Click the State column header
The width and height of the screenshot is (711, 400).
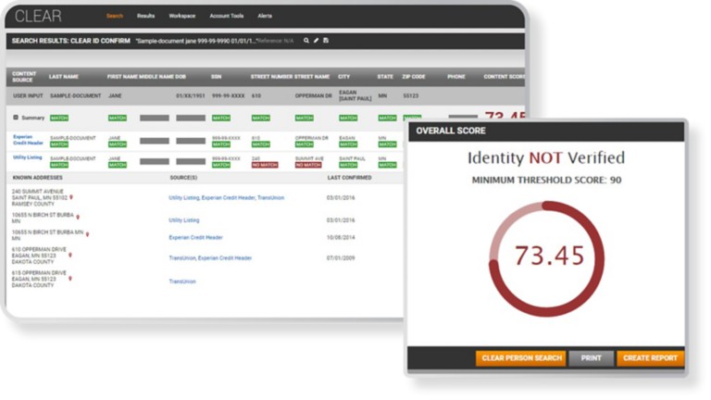385,77
